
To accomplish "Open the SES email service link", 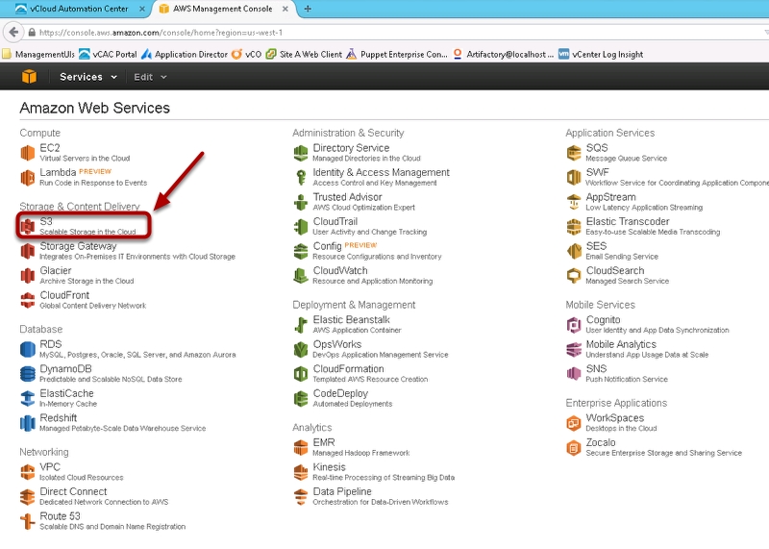I will tap(596, 246).
